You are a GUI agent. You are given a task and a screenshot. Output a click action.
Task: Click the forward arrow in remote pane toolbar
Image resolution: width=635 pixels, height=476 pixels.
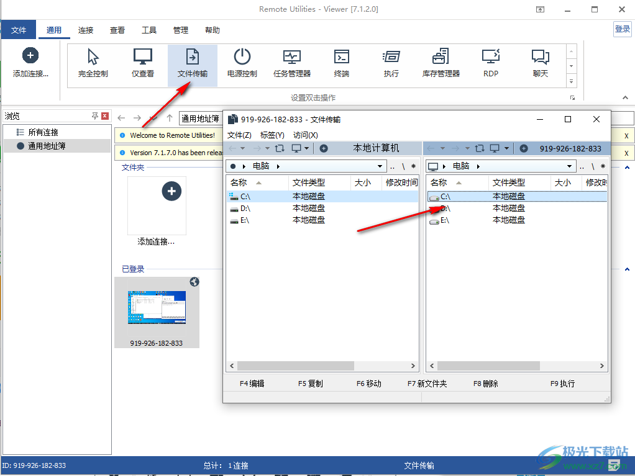tap(455, 148)
